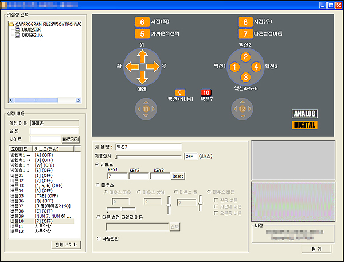Select button 7 labeled 다른설정이동

[x=245, y=34]
